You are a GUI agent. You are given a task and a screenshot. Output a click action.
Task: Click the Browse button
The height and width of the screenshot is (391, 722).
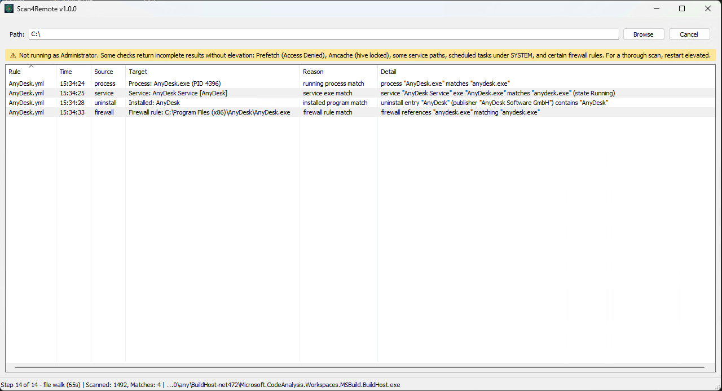pos(644,34)
